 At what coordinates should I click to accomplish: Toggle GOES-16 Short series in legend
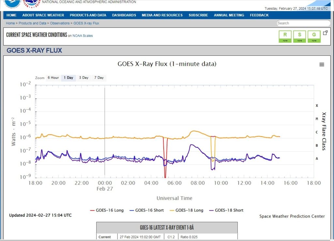(x=146, y=210)
